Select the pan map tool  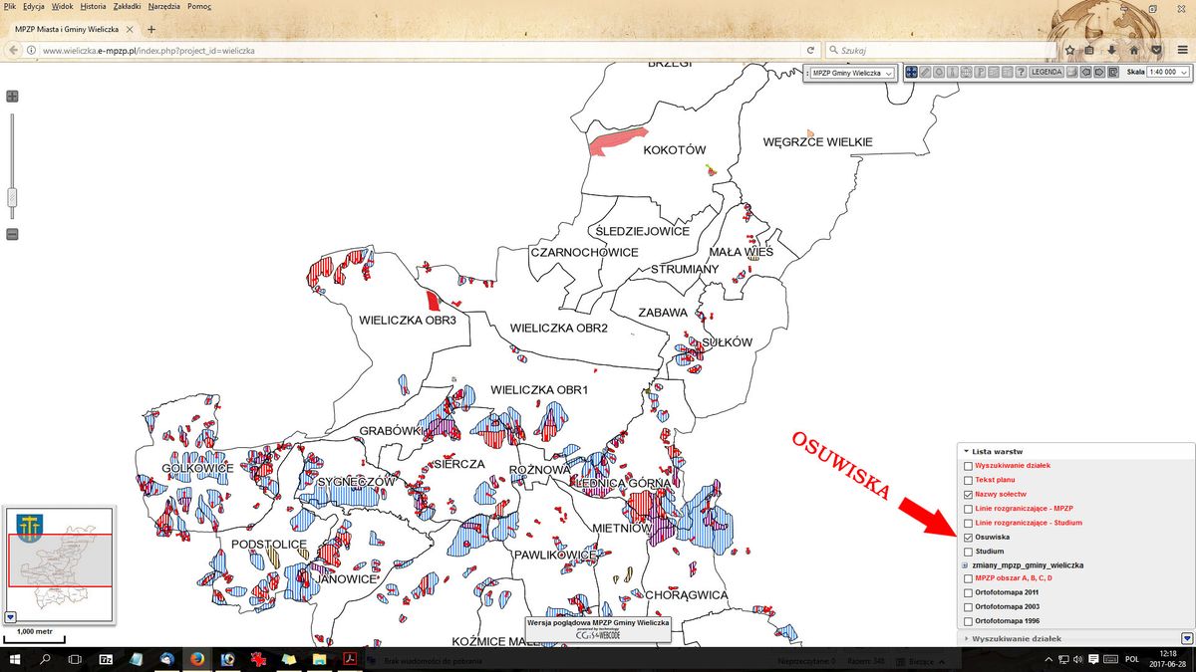[912, 73]
